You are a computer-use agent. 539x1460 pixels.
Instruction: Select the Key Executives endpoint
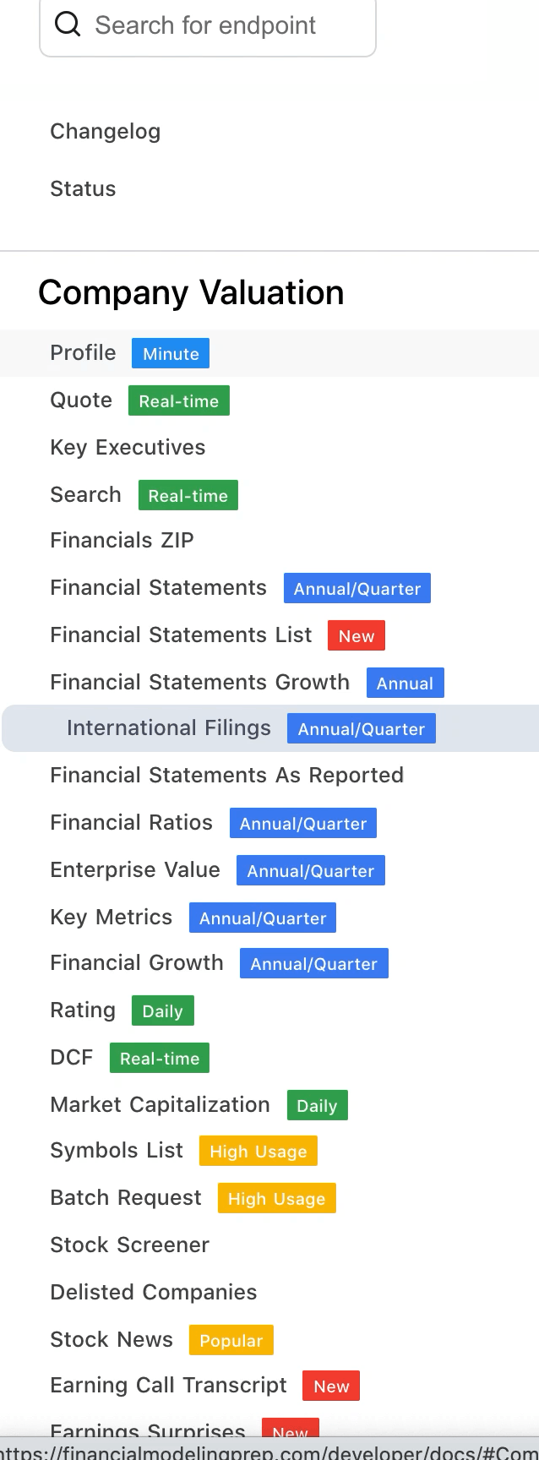coord(128,447)
